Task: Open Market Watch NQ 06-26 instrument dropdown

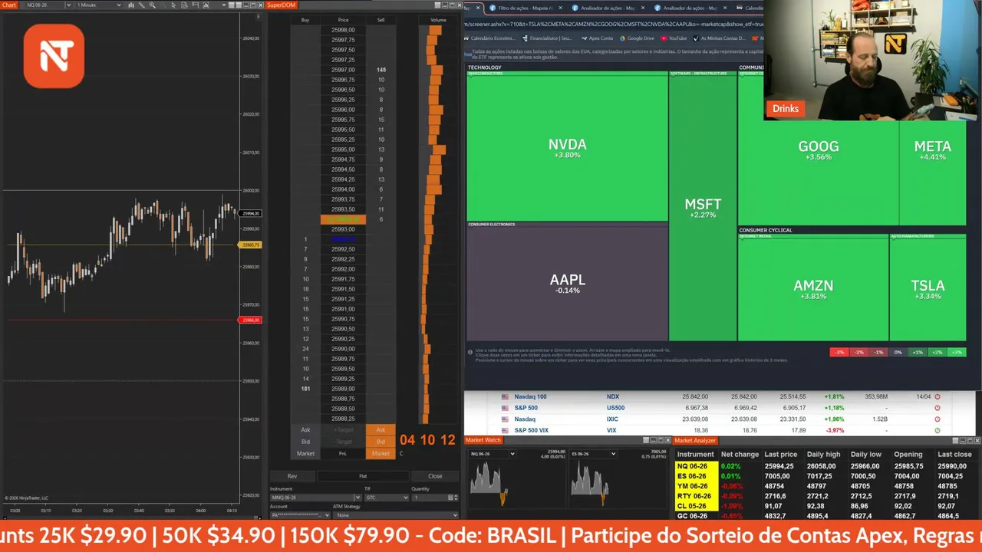Action: pyautogui.click(x=492, y=454)
